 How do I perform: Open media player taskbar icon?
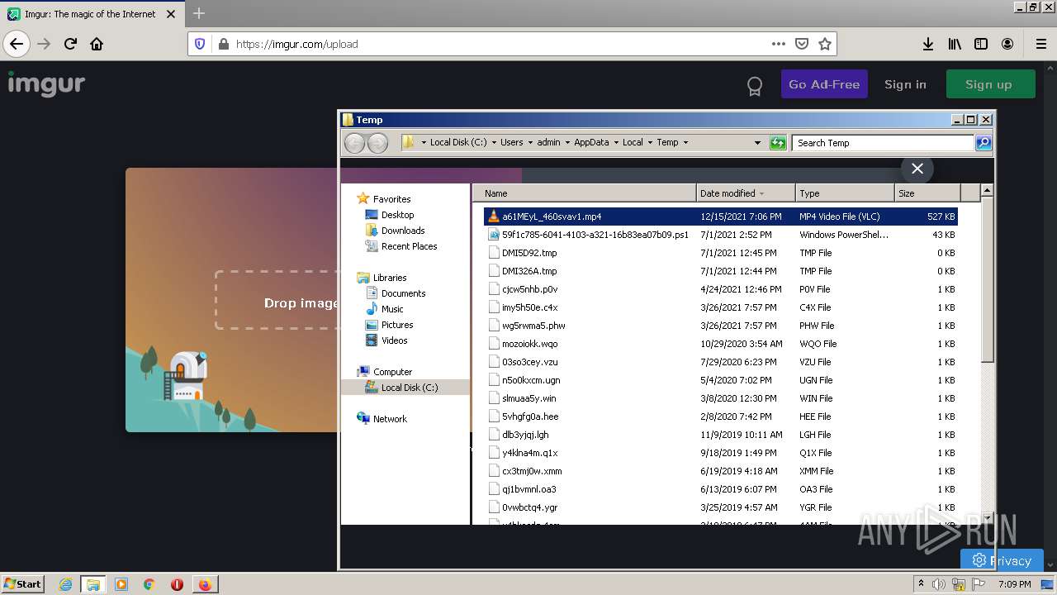[x=121, y=584]
